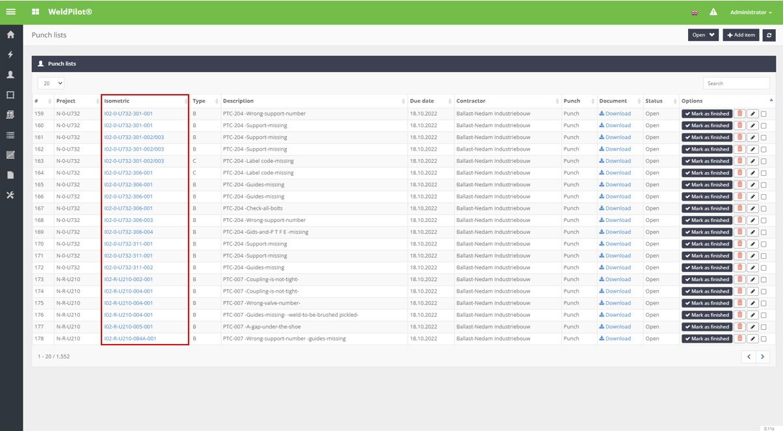Delete punch item 159 with trash icon

tap(739, 114)
